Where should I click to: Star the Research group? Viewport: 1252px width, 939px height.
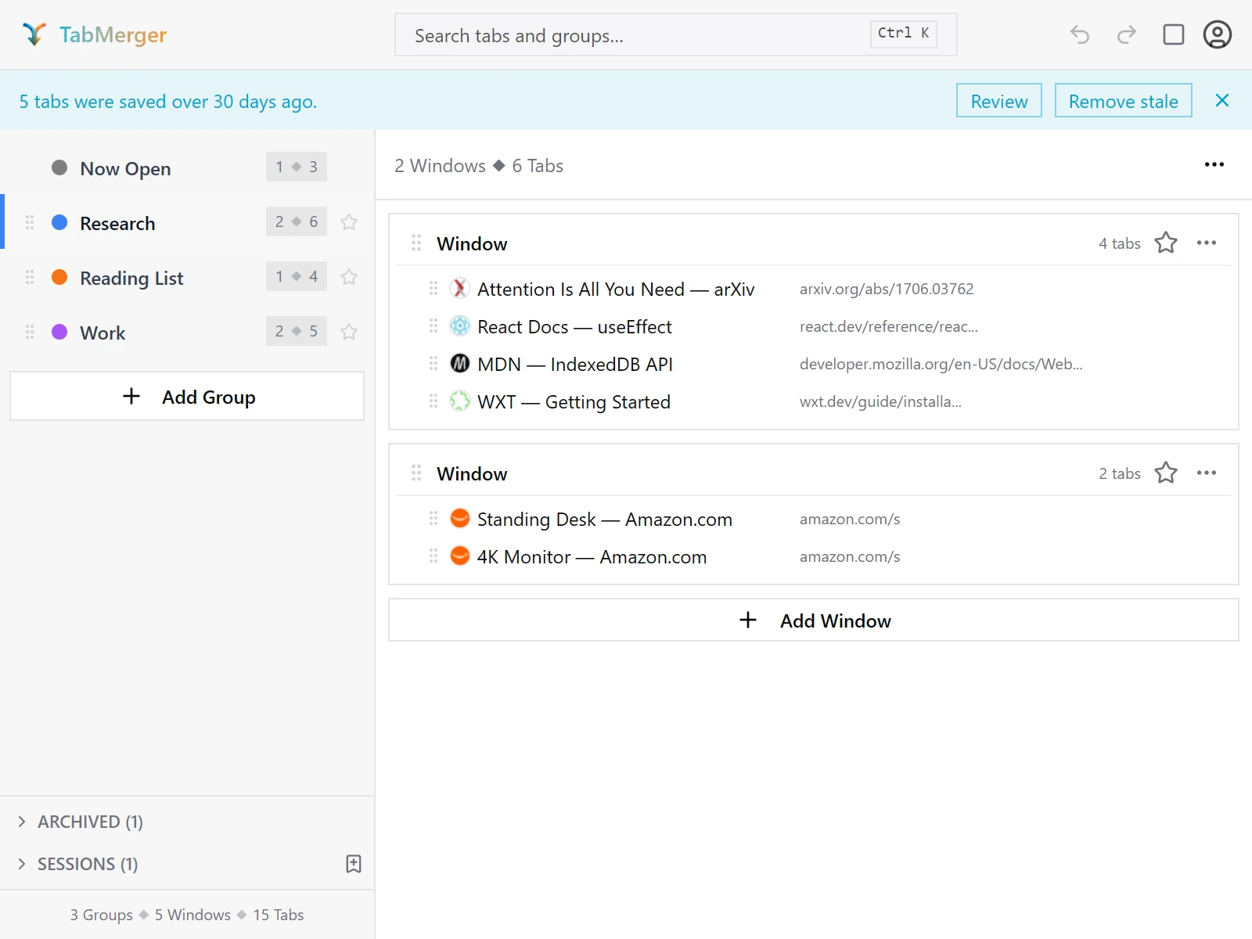[349, 222]
